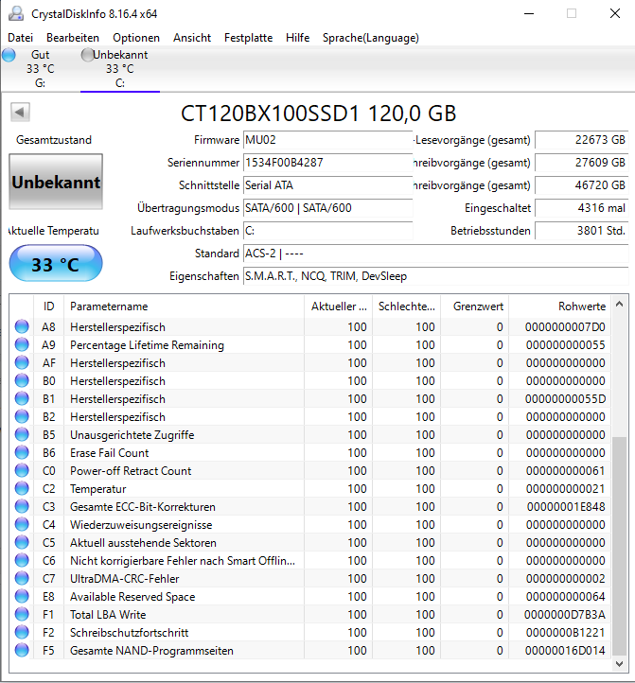Click the Betriebsstunden value 3801 Std.
The height and width of the screenshot is (683, 635).
click(x=581, y=231)
